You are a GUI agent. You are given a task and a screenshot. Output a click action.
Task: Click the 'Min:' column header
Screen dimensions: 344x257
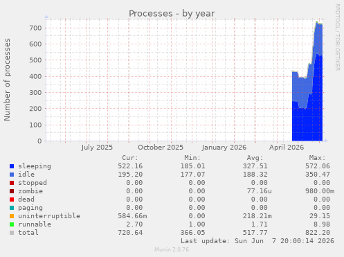(x=192, y=158)
